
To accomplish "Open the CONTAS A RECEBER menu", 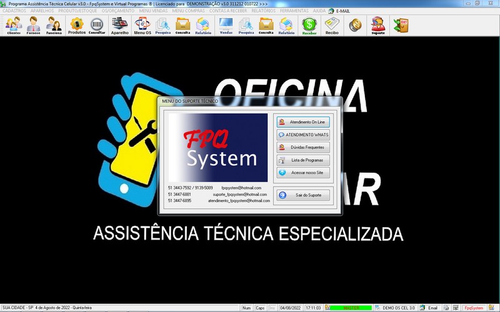I will 228,11.
